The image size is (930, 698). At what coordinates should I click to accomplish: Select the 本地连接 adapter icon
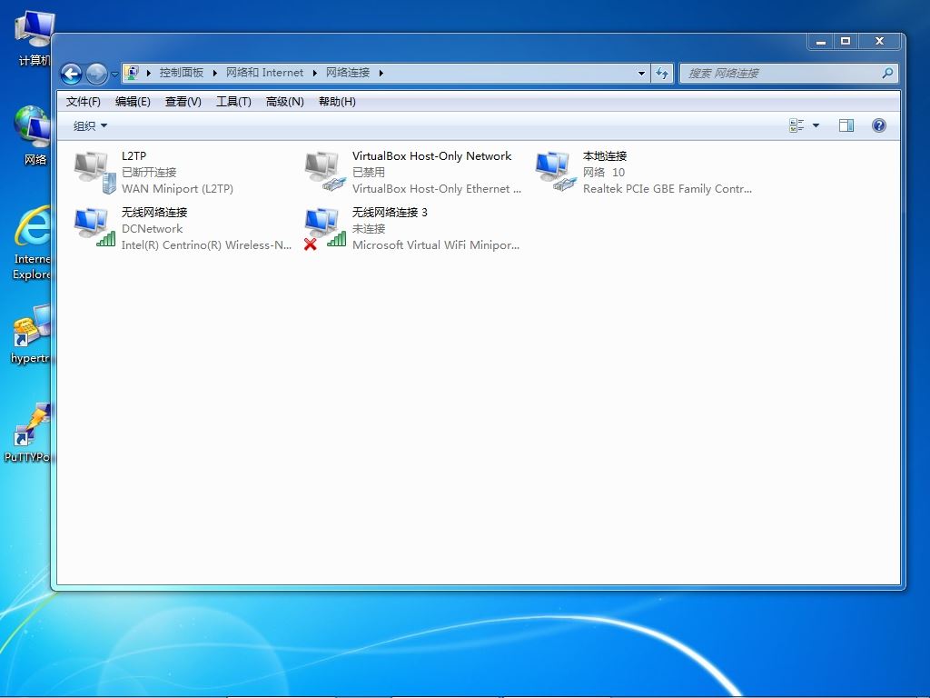pos(556,172)
